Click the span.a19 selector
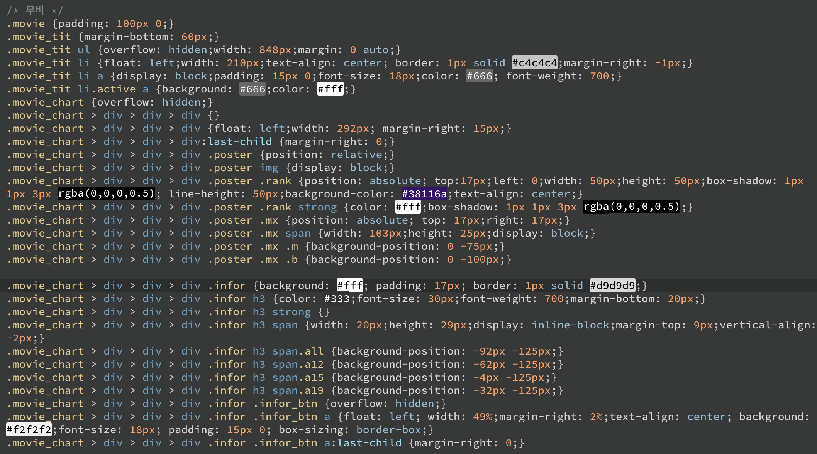This screenshot has height=454, width=817. coord(298,390)
